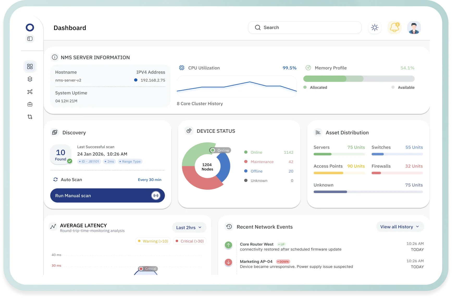Click the Servers 75 Units progress bar

(339, 154)
